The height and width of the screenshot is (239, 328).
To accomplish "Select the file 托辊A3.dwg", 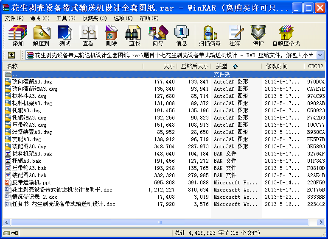I will click(27, 110).
